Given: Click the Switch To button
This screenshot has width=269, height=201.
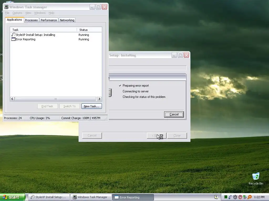Looking at the screenshot, I should click(x=69, y=106).
